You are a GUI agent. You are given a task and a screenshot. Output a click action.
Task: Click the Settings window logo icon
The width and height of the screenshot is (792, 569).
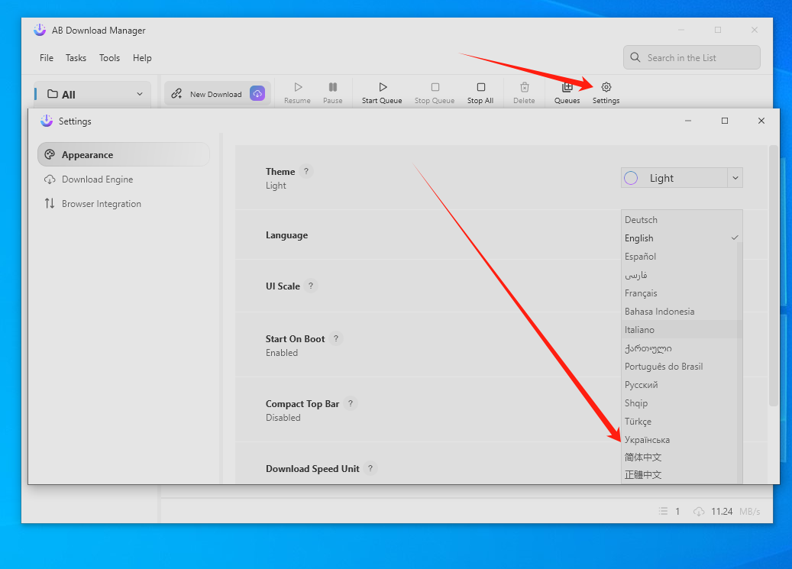pos(47,121)
